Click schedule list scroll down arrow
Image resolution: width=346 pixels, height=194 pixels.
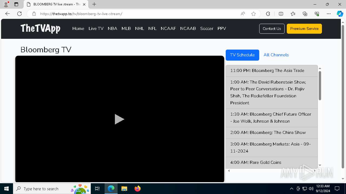click(x=320, y=165)
